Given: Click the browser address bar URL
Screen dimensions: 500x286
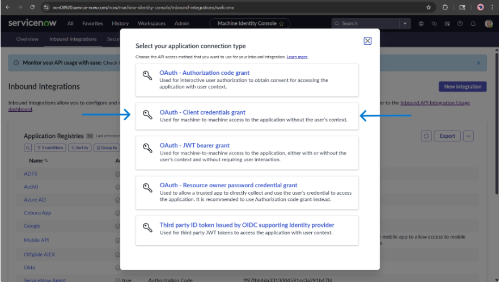Looking at the screenshot, I should coord(143,7).
